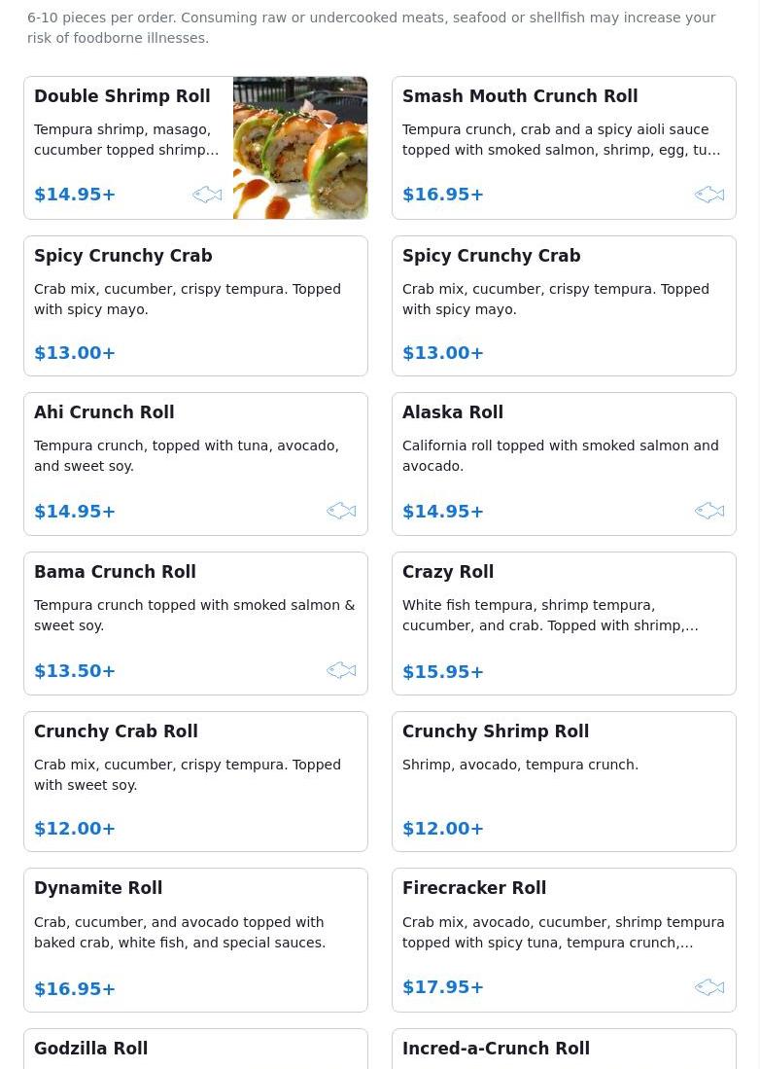Screen dimensions: 760x1069
Task: Open the right Spicy Crunchy Crab card
Action: (x=564, y=305)
